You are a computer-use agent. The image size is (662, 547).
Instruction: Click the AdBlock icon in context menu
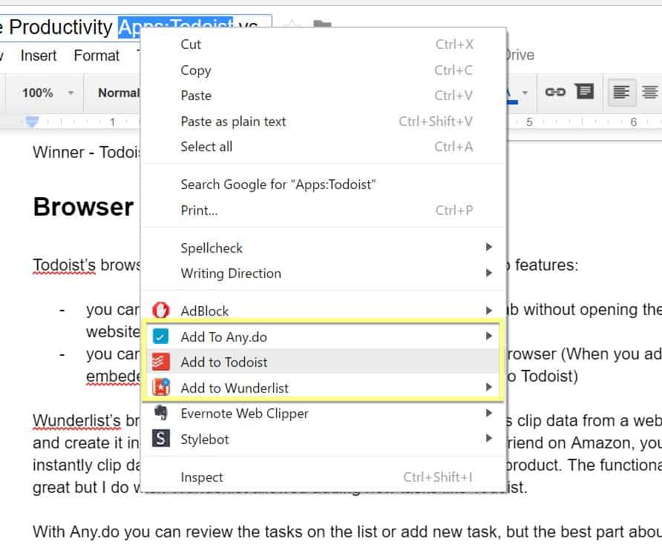(160, 311)
